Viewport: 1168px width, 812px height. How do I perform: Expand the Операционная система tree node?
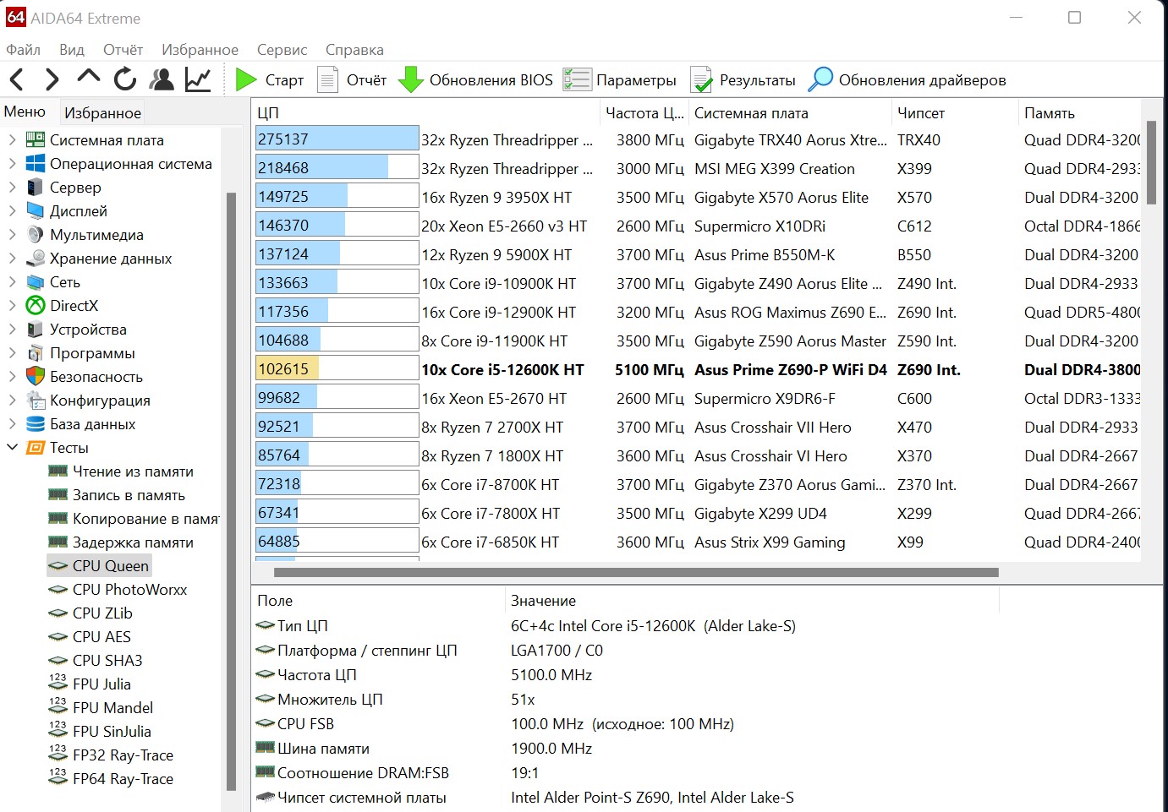click(12, 163)
